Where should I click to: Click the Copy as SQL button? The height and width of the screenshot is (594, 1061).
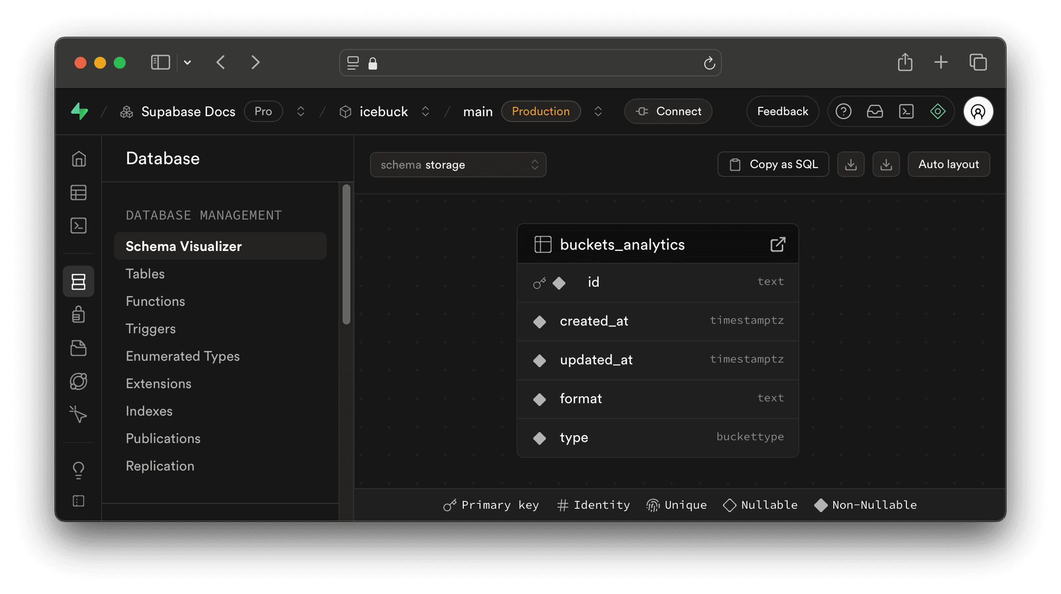point(773,164)
